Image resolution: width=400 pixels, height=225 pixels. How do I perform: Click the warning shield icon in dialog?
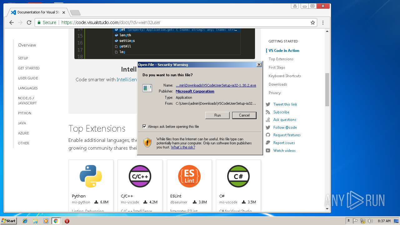147,143
